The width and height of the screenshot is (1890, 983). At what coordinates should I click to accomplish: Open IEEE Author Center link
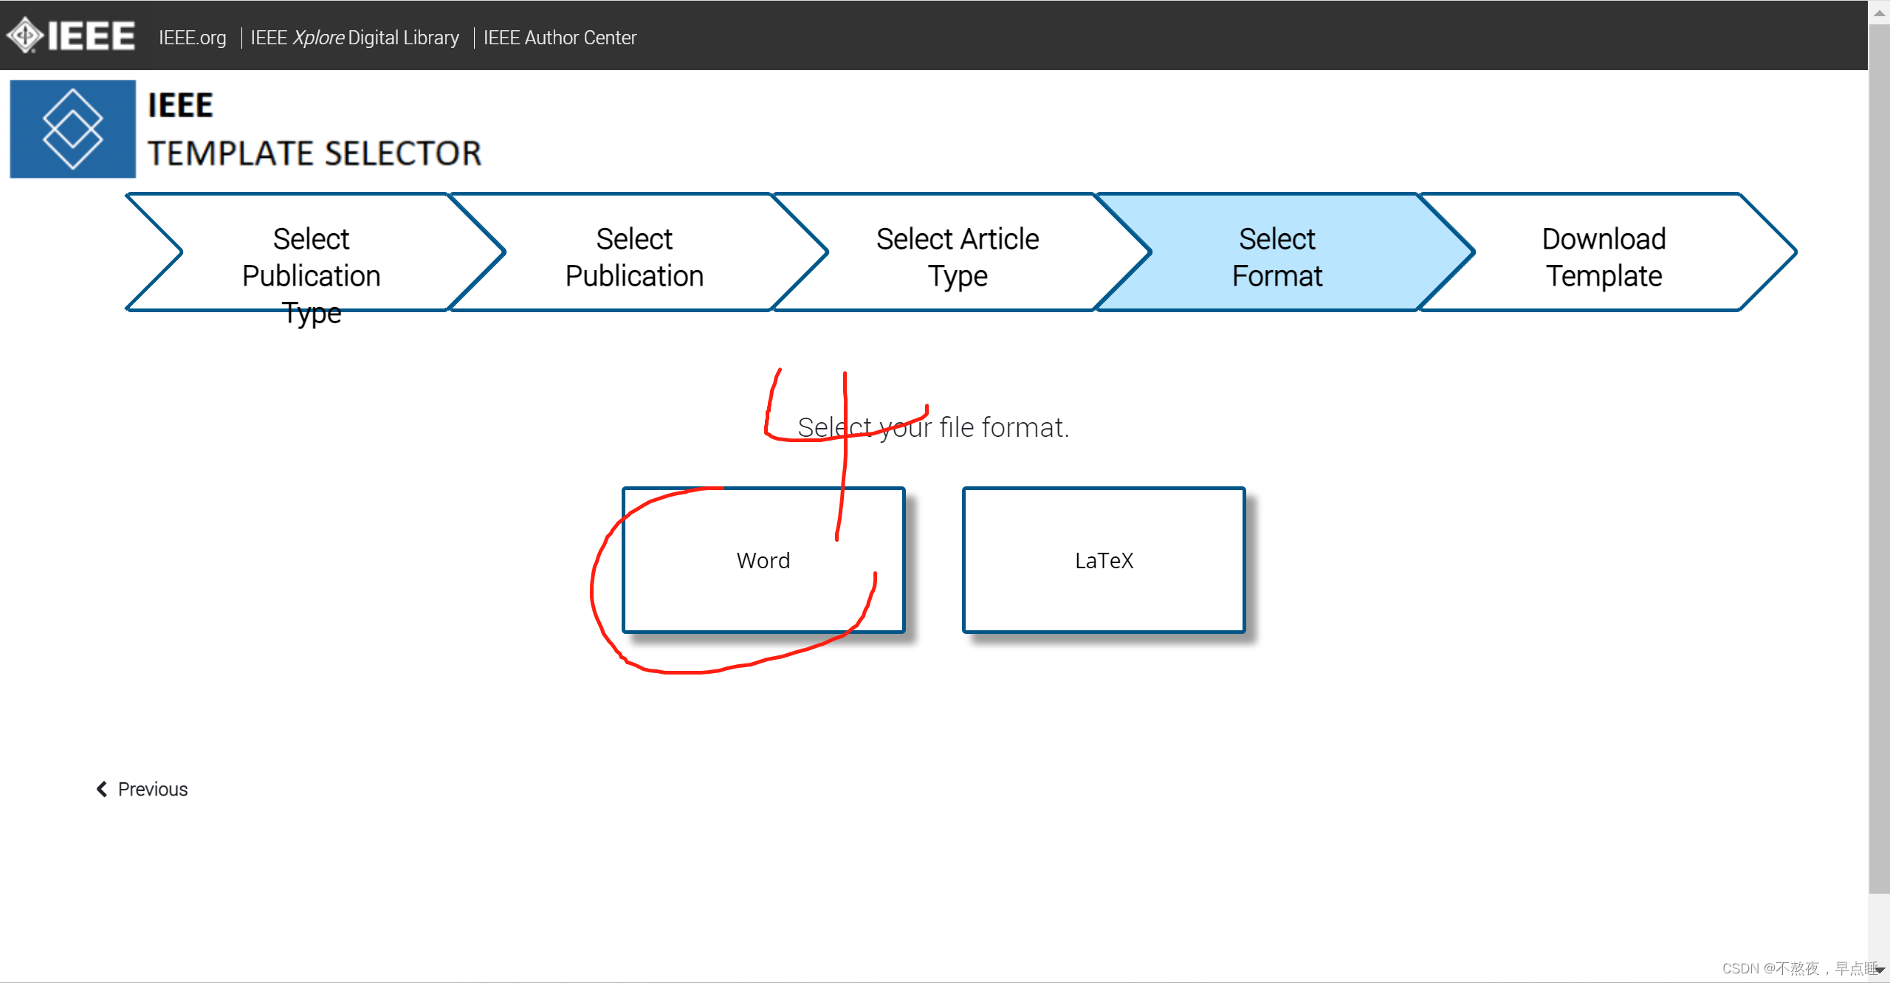point(560,37)
